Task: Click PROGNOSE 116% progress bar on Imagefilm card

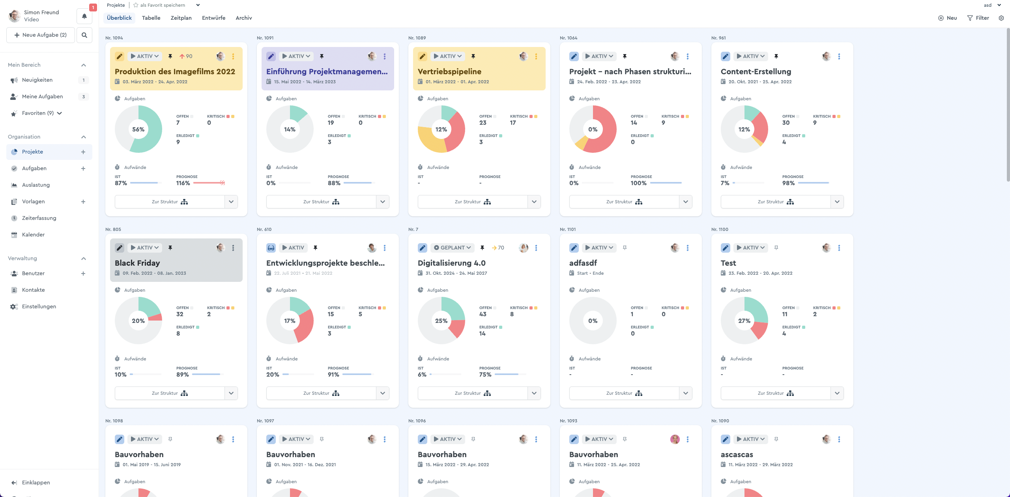Action: (209, 183)
